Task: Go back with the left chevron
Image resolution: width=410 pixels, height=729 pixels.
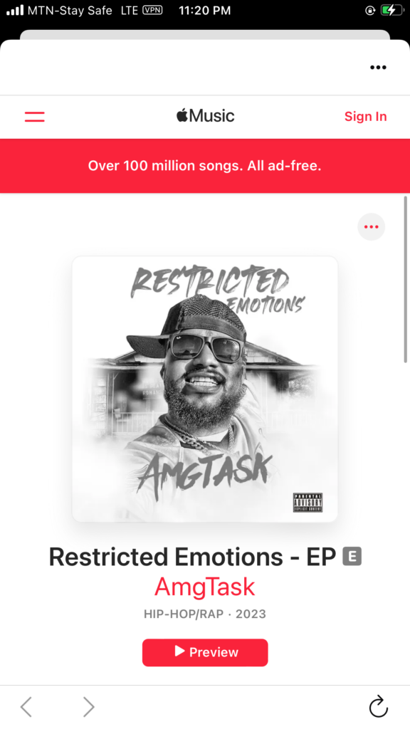Action: [26, 707]
